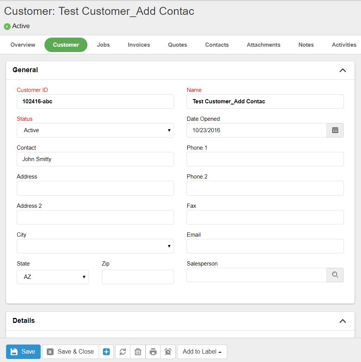361x362 pixels.
Task: Collapse the Details section
Action: (342, 321)
